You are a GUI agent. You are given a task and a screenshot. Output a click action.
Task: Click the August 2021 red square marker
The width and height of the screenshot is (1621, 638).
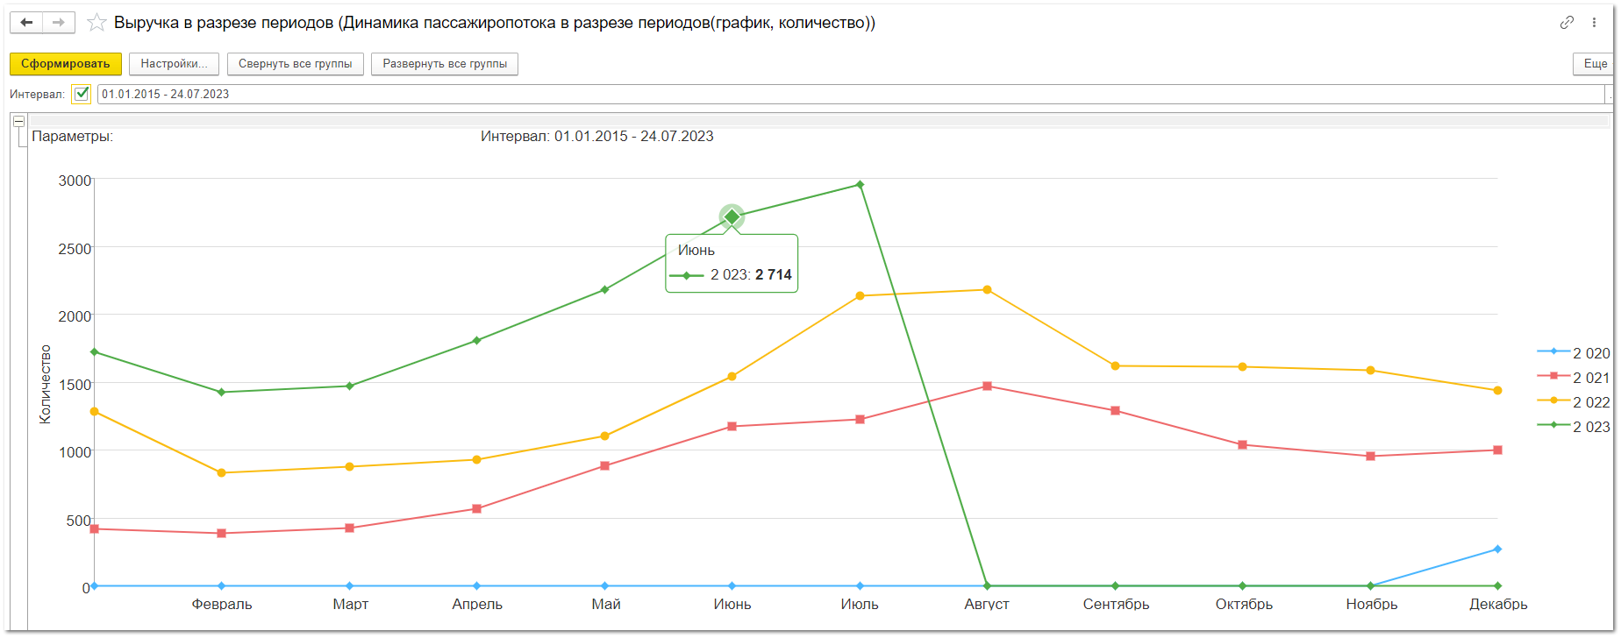(987, 386)
